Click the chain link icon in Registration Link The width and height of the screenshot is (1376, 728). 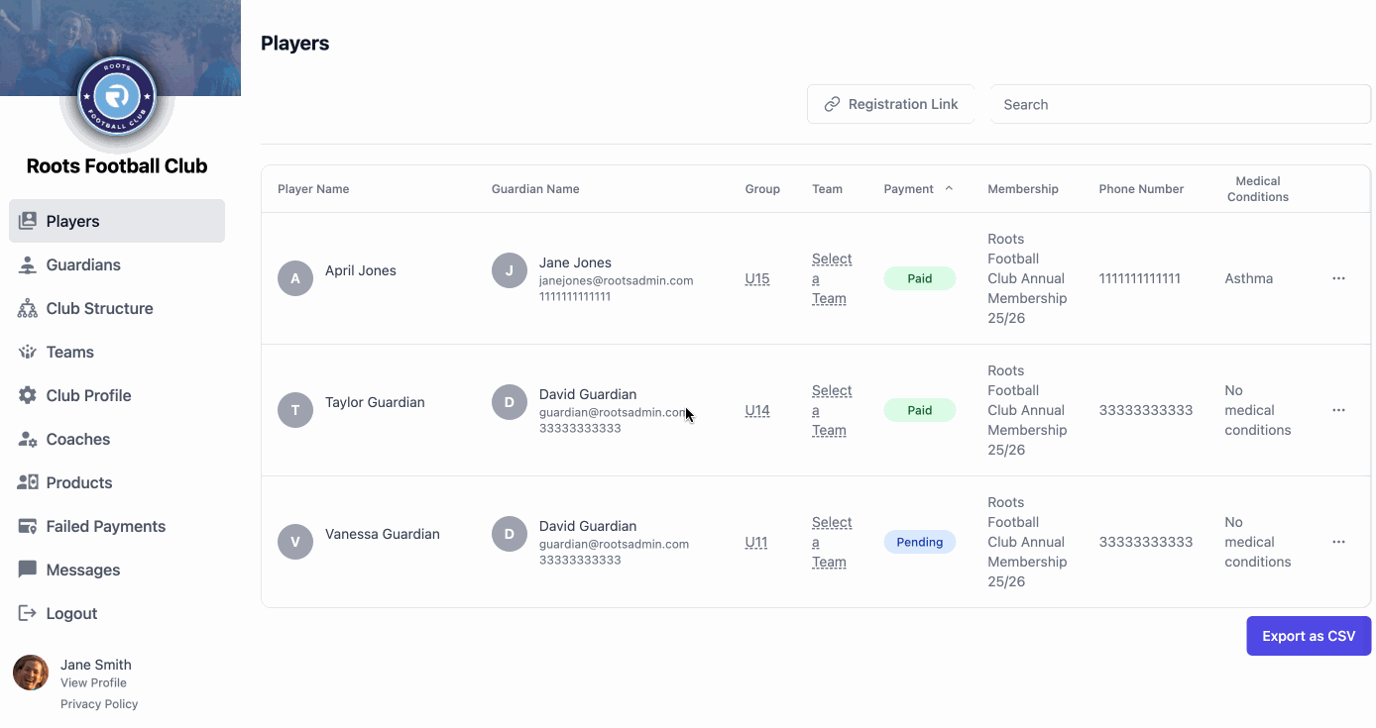pos(832,104)
